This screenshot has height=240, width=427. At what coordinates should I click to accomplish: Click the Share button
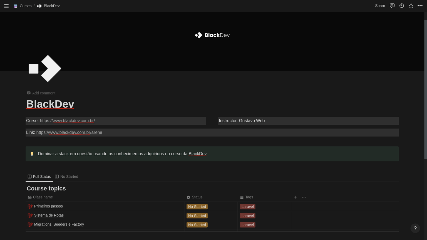pos(380,6)
